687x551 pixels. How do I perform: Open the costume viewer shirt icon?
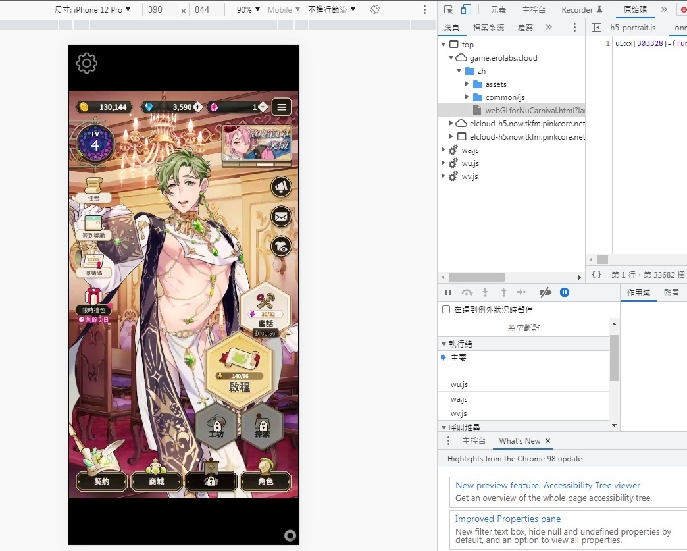[x=281, y=246]
